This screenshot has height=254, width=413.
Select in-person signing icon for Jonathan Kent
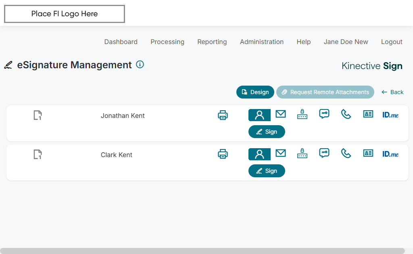[259, 115]
